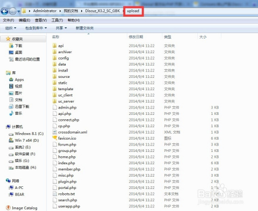Open 下载 in favorites
258x211 pixels.
(x=18, y=46)
